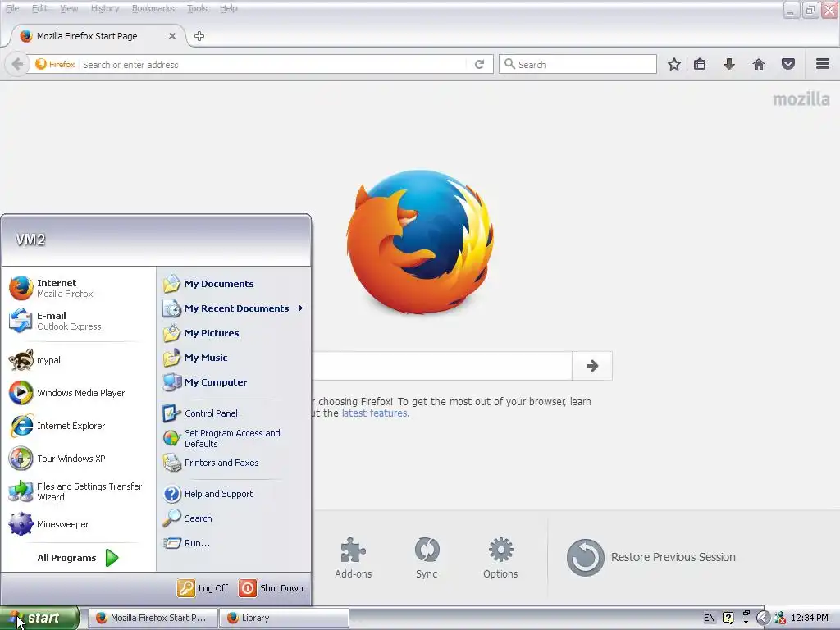Click Log Off in Start menu

(x=203, y=588)
